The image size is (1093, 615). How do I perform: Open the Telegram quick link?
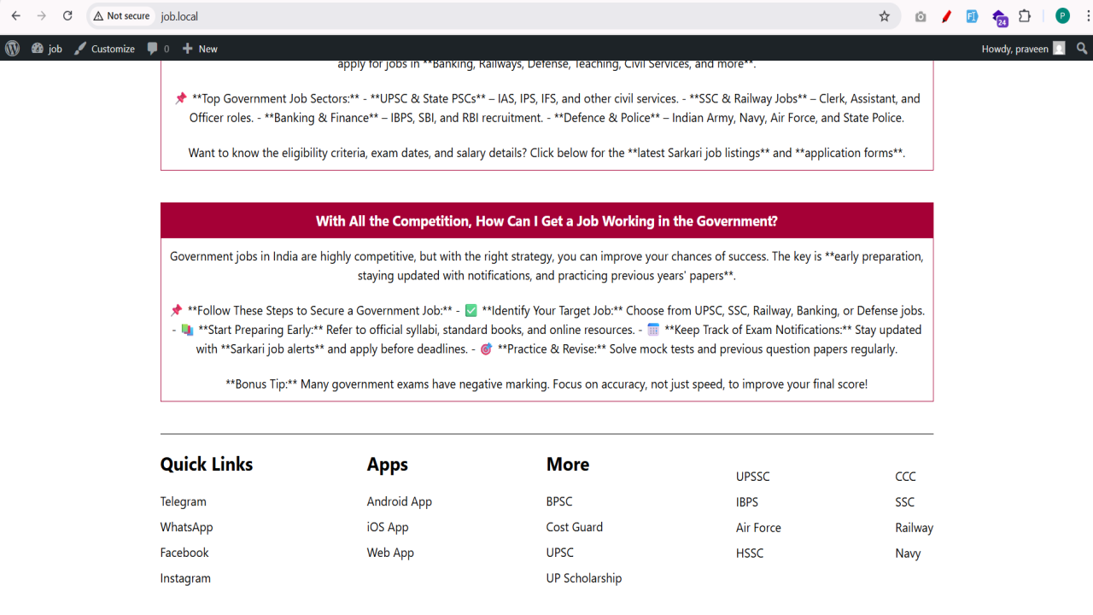click(184, 501)
